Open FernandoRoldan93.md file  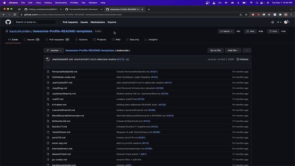pos(65,71)
